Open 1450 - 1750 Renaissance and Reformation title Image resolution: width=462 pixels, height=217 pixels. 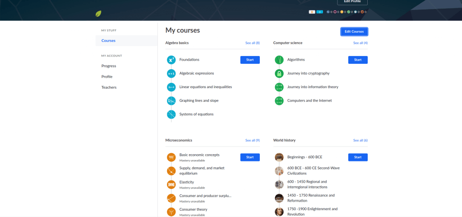coord(311,198)
